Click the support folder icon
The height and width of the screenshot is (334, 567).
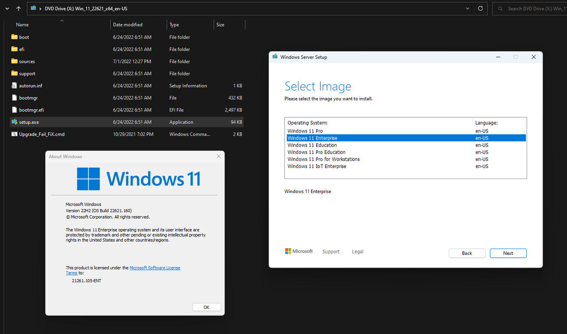pos(14,74)
